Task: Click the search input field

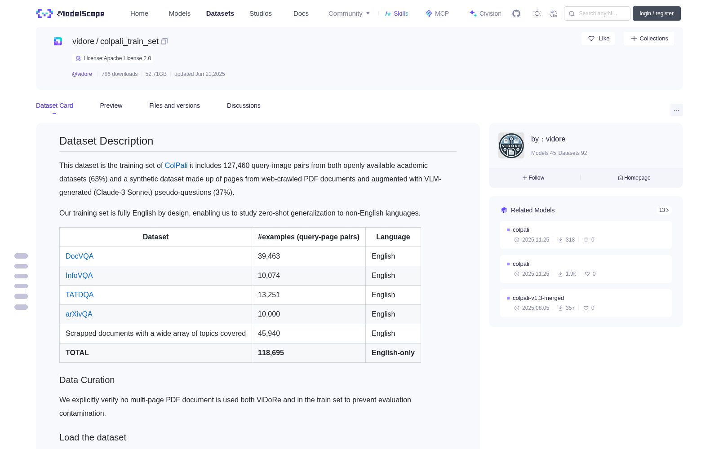Action: coord(597,13)
